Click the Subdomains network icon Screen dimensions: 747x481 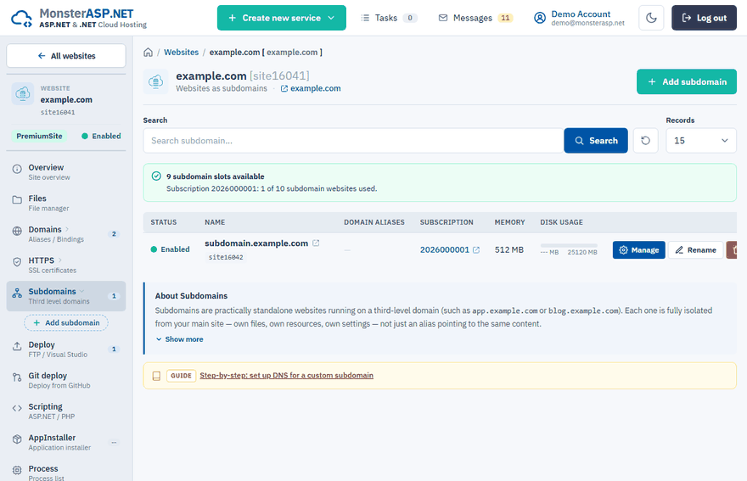[17, 293]
